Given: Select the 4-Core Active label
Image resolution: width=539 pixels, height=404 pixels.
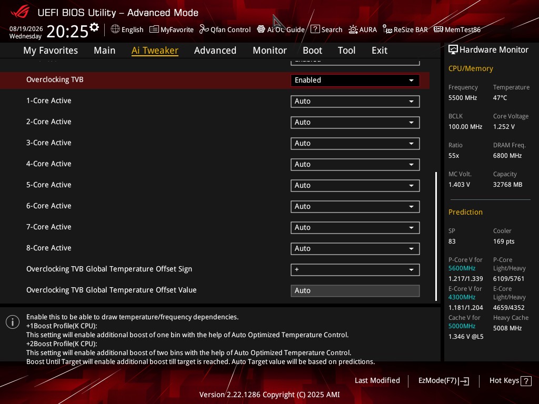Looking at the screenshot, I should click(49, 164).
